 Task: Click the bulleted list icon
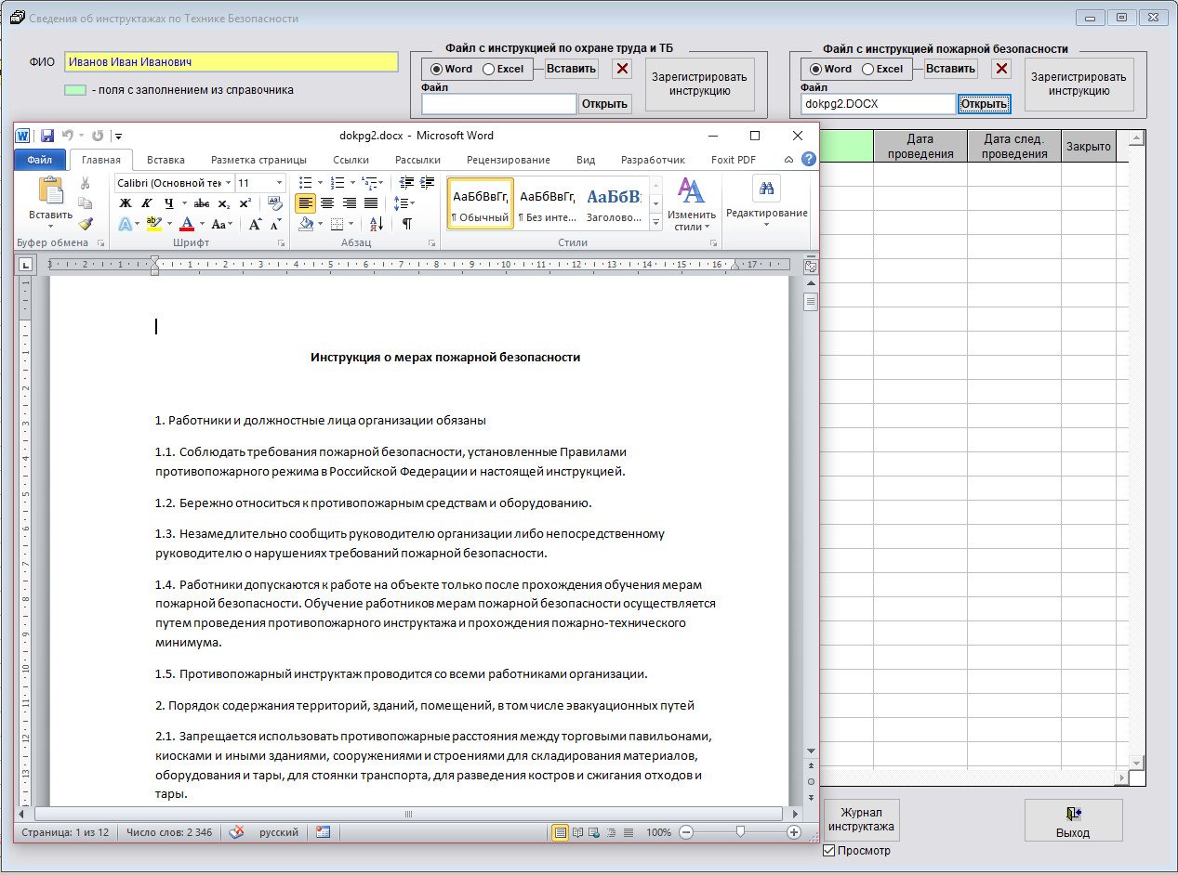tap(304, 183)
